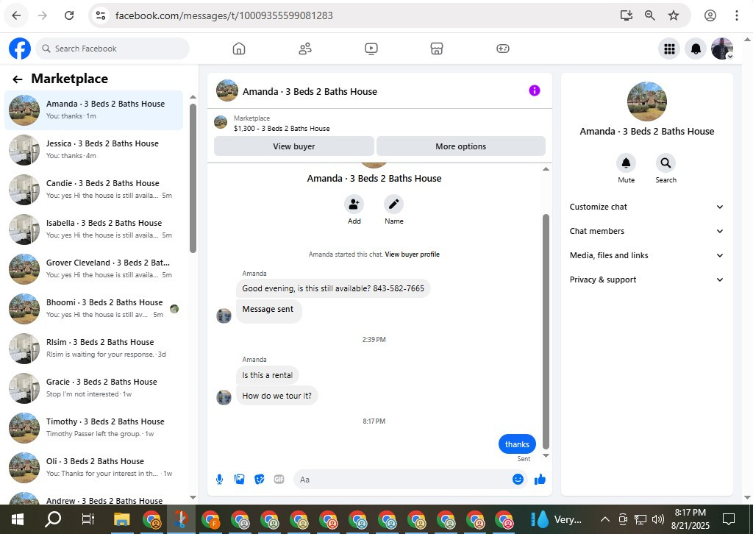Screen dimensions: 753x534
Task: Expand the Chat members section
Action: coord(646,231)
